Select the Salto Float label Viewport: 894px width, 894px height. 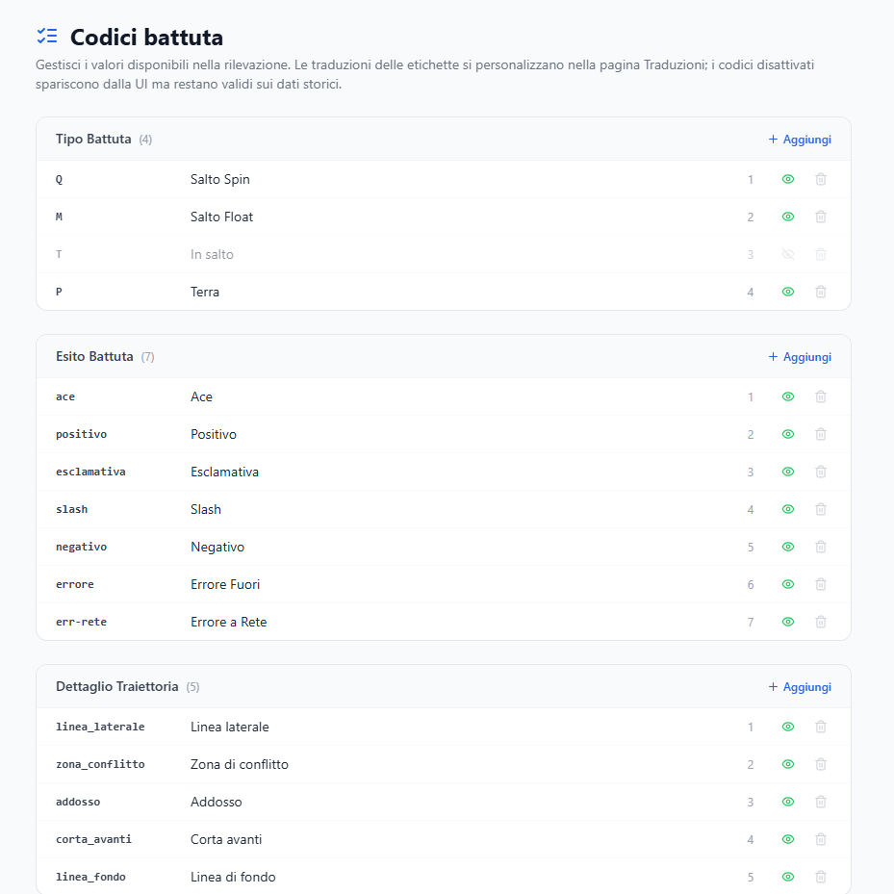point(221,217)
